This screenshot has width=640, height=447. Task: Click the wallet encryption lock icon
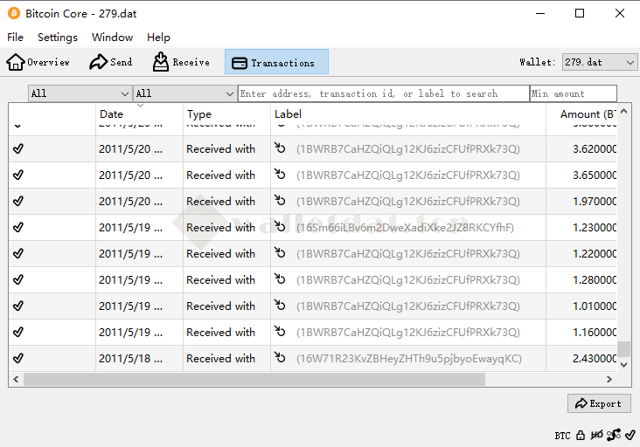click(x=581, y=435)
